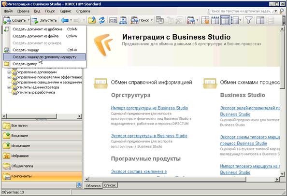Expand the Утилиты администратора tree node
Screen dimensions: 287x196
click(9, 87)
